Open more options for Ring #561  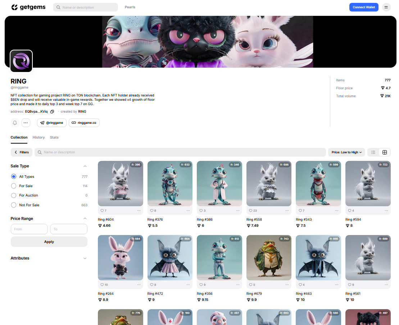pyautogui.click(x=386, y=285)
